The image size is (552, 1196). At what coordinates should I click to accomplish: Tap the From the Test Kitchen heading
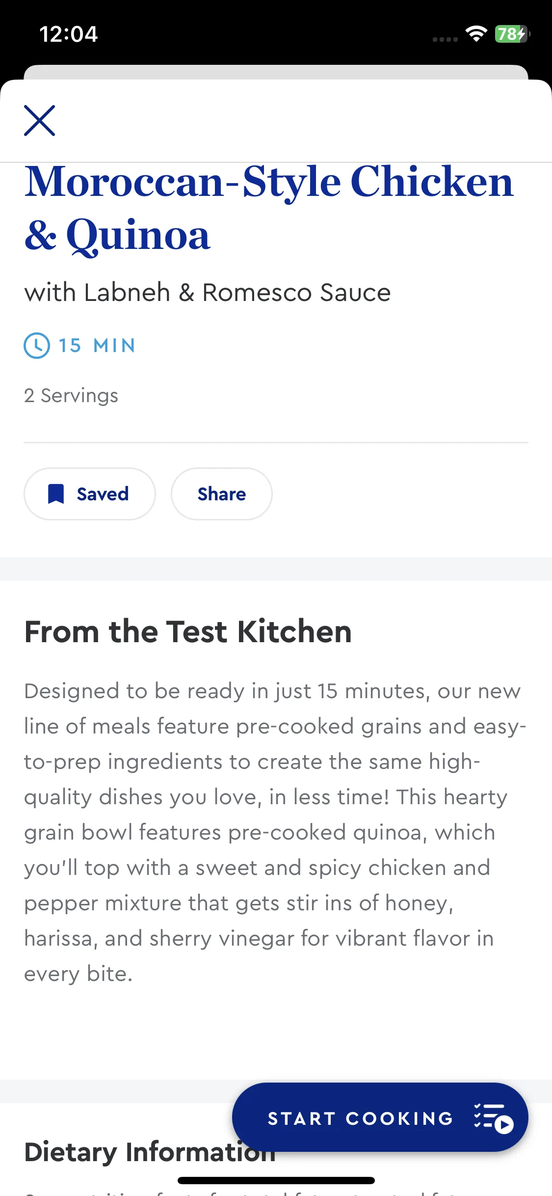188,631
